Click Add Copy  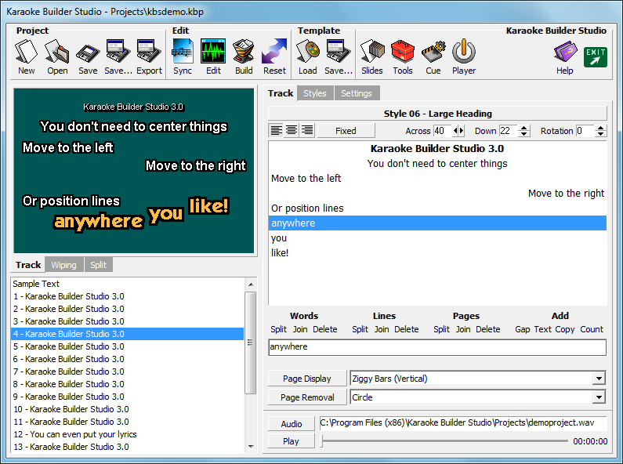tap(564, 329)
